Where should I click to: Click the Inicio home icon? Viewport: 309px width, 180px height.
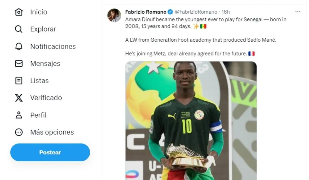coord(19,12)
